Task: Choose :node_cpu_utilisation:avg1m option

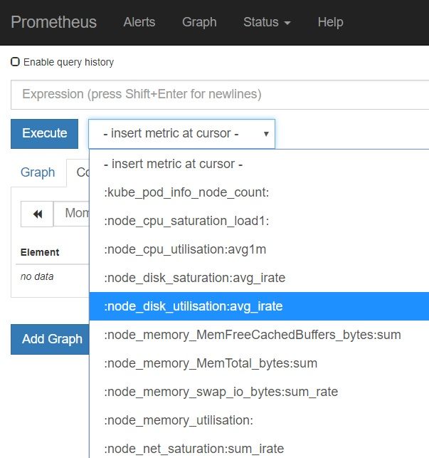Action: tap(259, 249)
